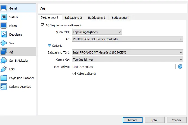The height and width of the screenshot is (125, 188).
Task: Open the Genel settings icon
Action: 4,8
